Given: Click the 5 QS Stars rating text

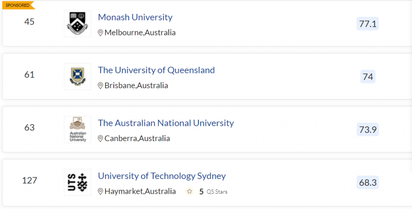Looking at the screenshot, I should tap(213, 192).
